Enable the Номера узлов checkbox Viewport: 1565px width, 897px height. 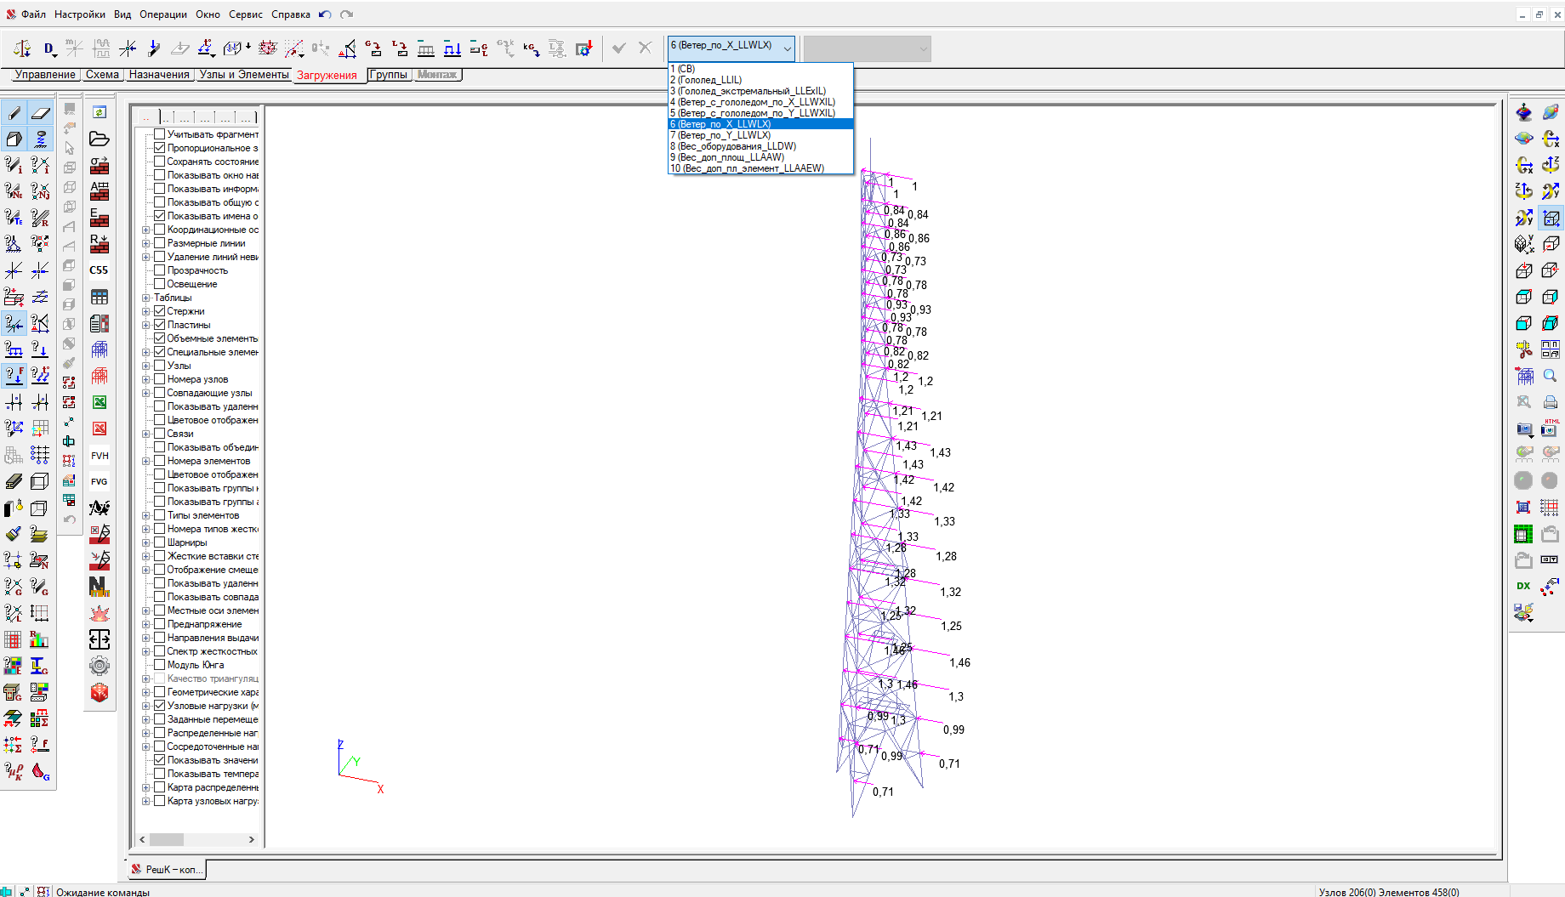(159, 379)
